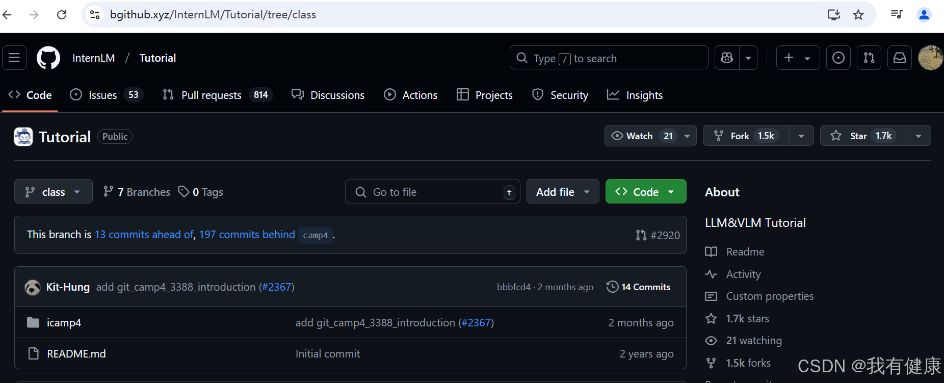Screen dimensions: 944x383
Task: Click the InternLM owner link
Action: pyautogui.click(x=94, y=58)
